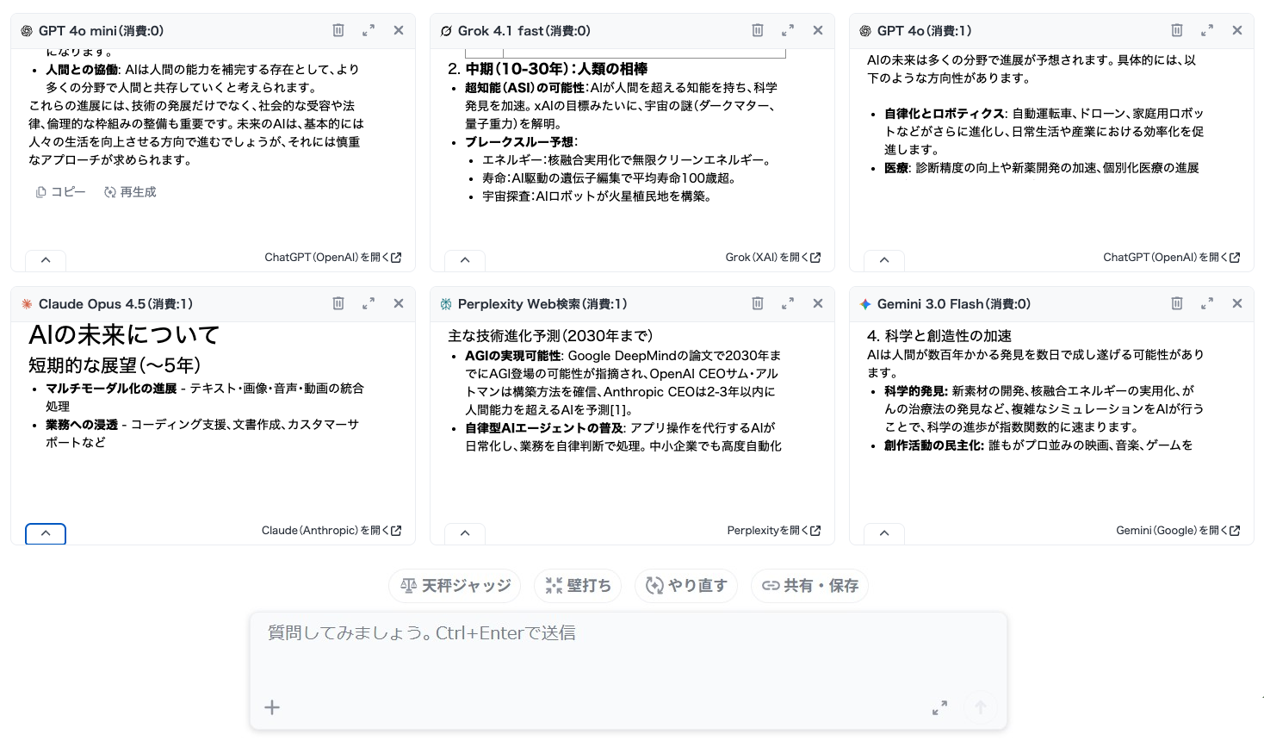The width and height of the screenshot is (1264, 747).
Task: Click the 壁打ち button
Action: 578,586
